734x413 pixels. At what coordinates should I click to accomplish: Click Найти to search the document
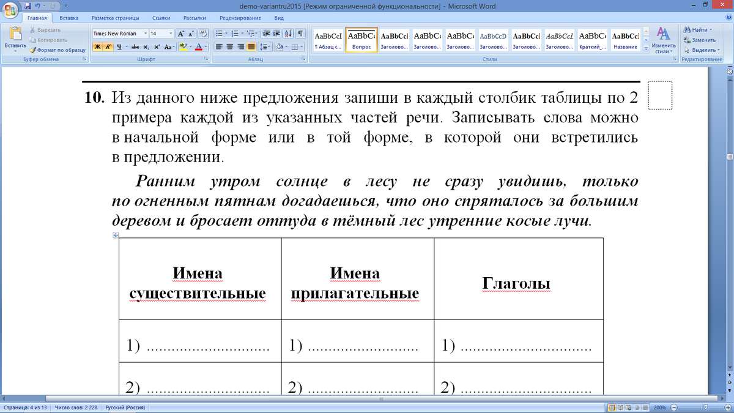(698, 30)
